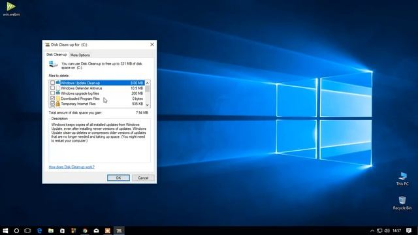
Task: Open Task View from the taskbar
Action: (27, 230)
